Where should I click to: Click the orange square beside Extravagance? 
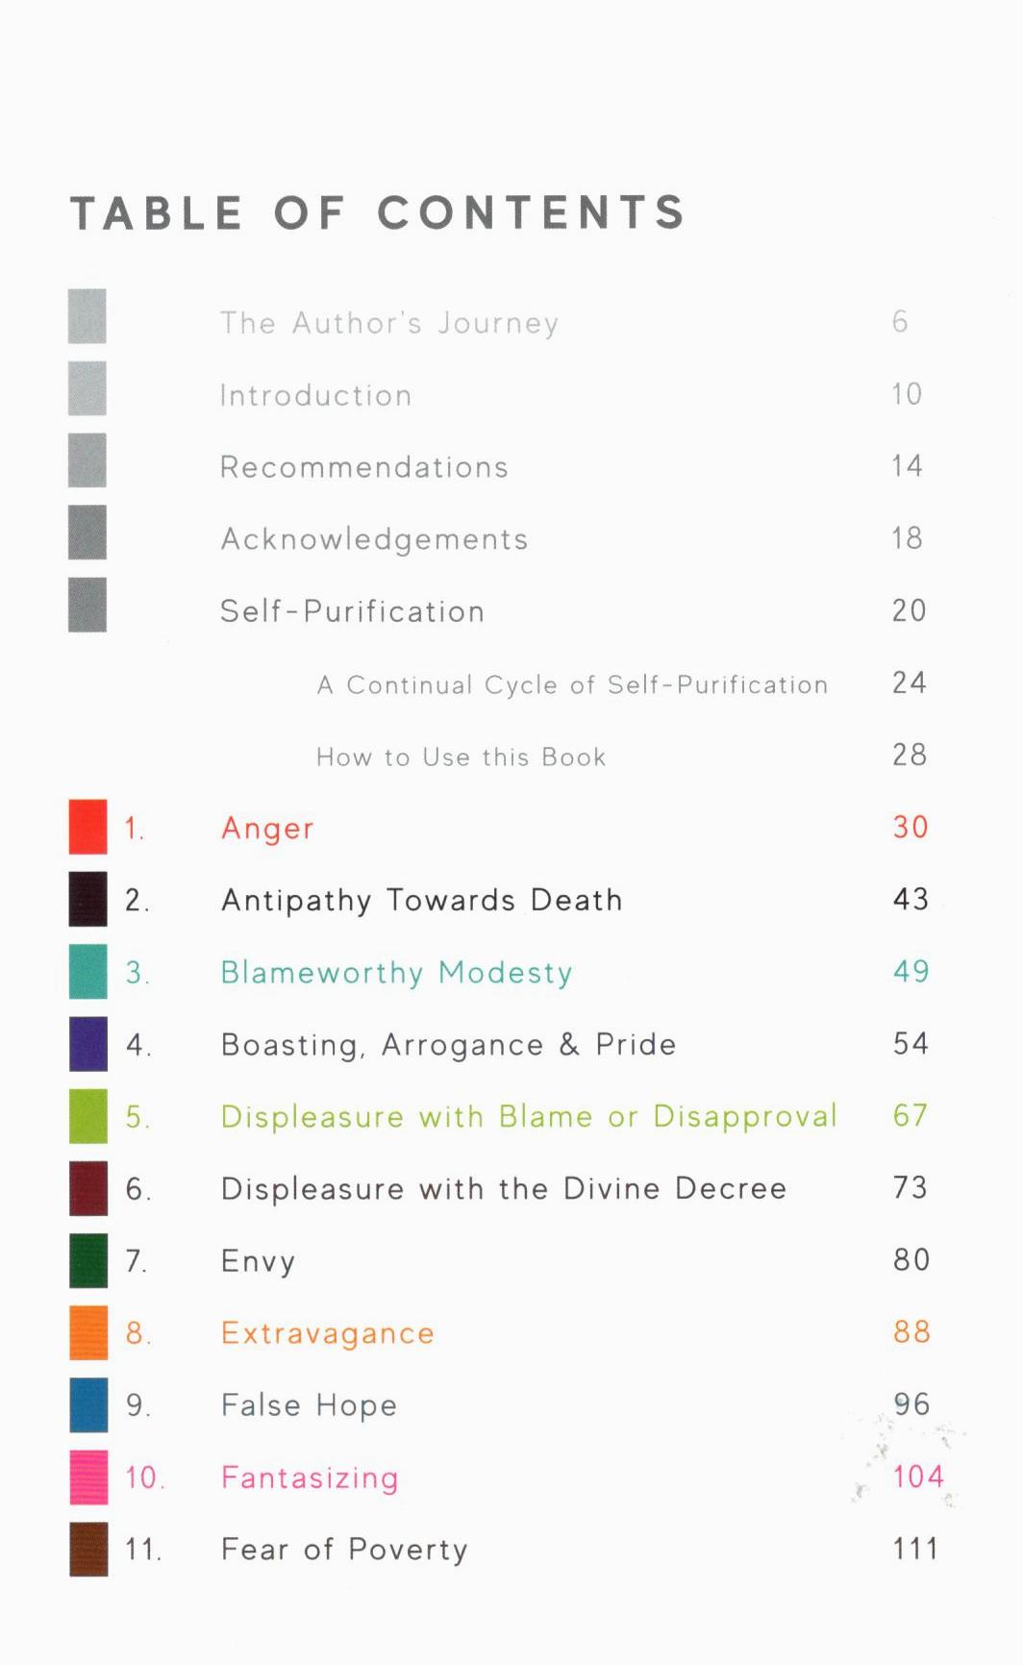pyautogui.click(x=87, y=1332)
